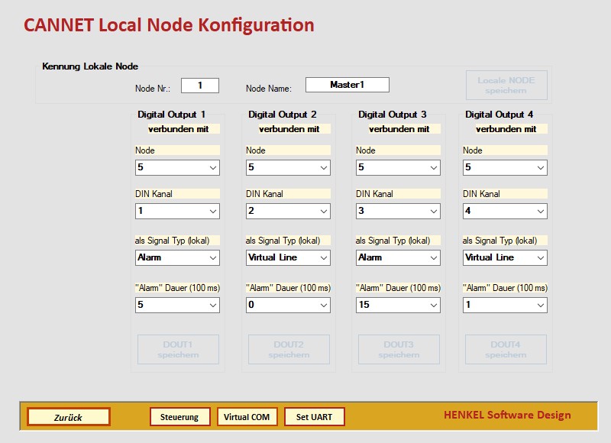Click the Zurück button
The height and width of the screenshot is (443, 611).
67,417
